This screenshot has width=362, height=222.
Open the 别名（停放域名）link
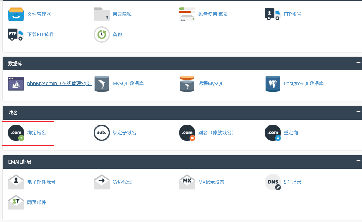[216, 133]
